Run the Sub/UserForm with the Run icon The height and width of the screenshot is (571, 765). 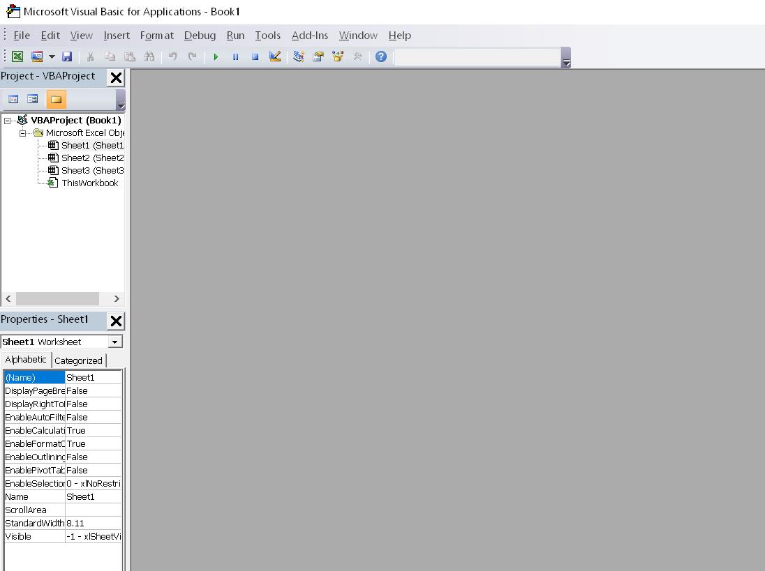215,56
